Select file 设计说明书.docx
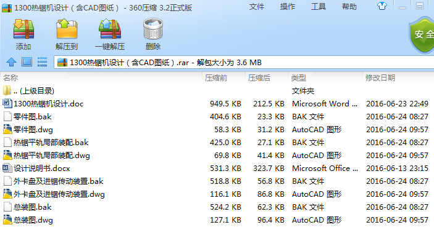Image resolution: width=434 pixels, height=230 pixels. (217, 169)
